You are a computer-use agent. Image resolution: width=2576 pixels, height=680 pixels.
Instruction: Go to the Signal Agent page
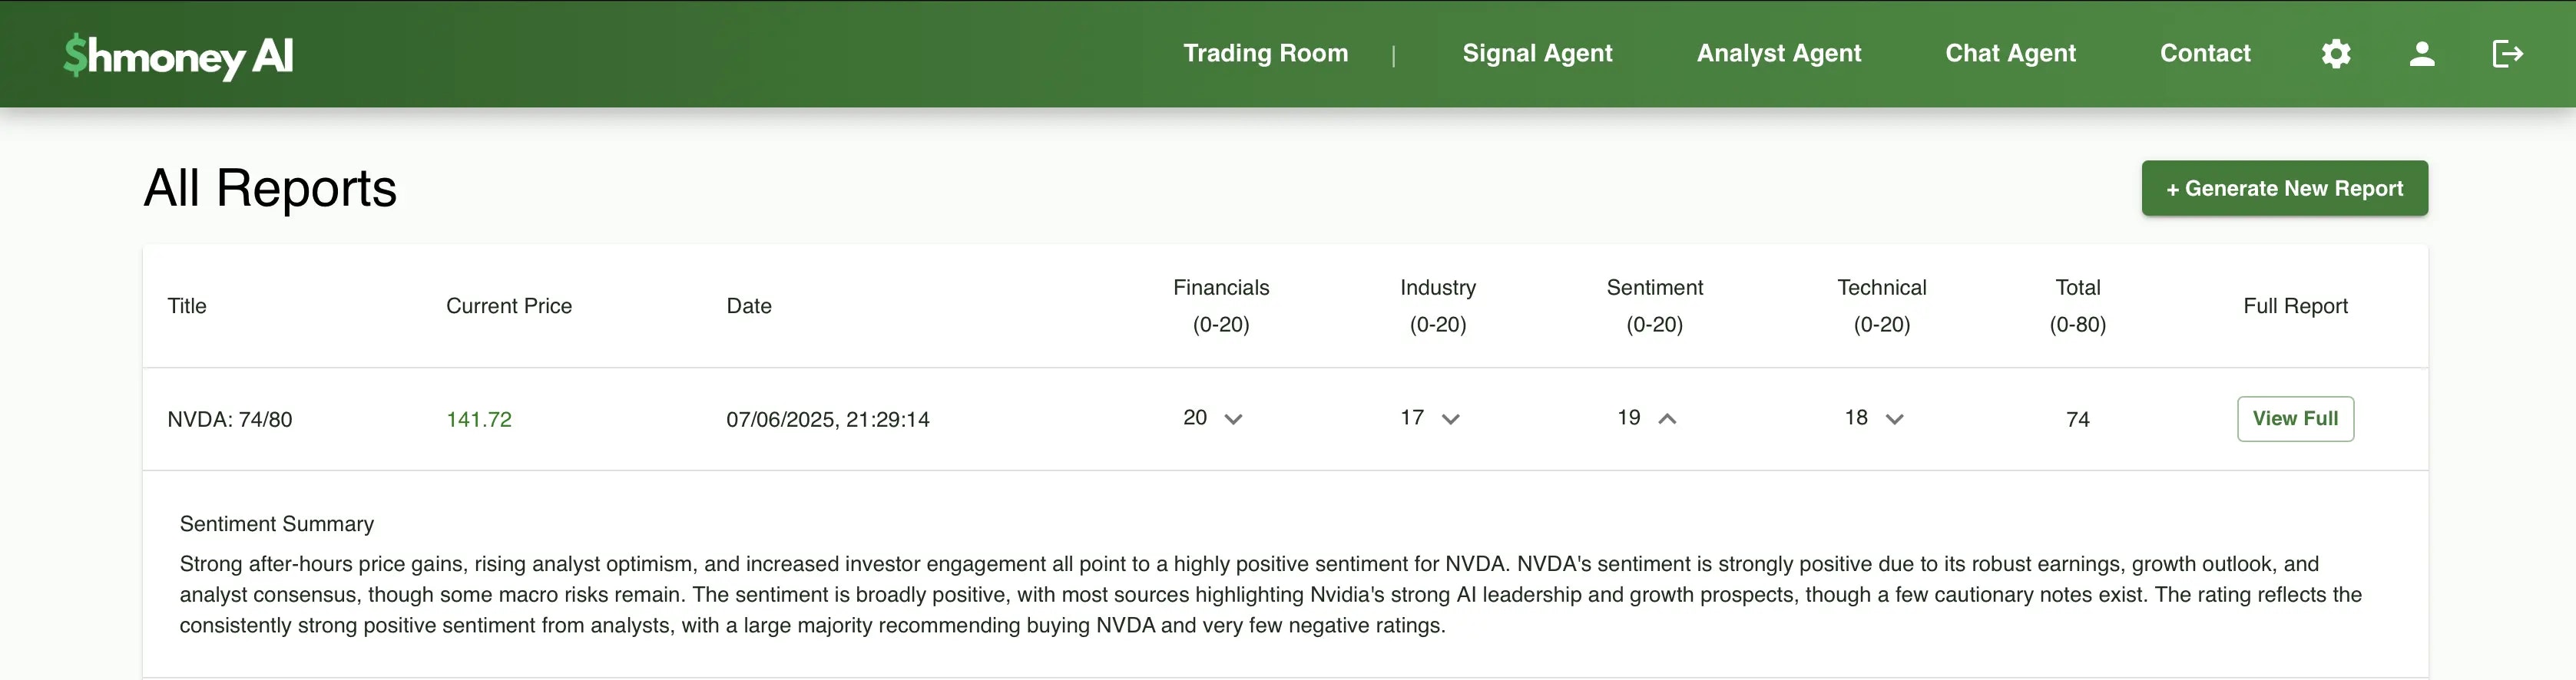click(x=1537, y=53)
